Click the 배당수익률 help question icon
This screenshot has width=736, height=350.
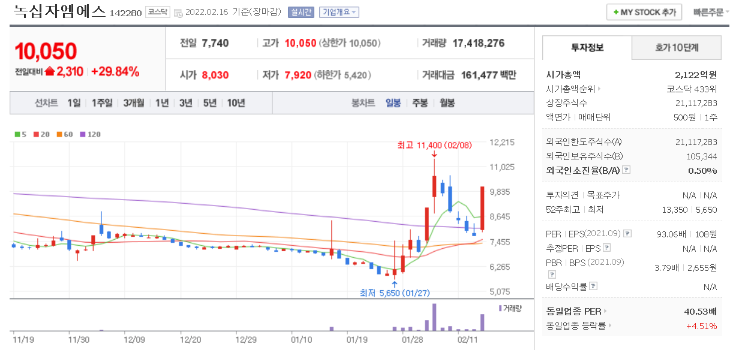click(x=593, y=287)
